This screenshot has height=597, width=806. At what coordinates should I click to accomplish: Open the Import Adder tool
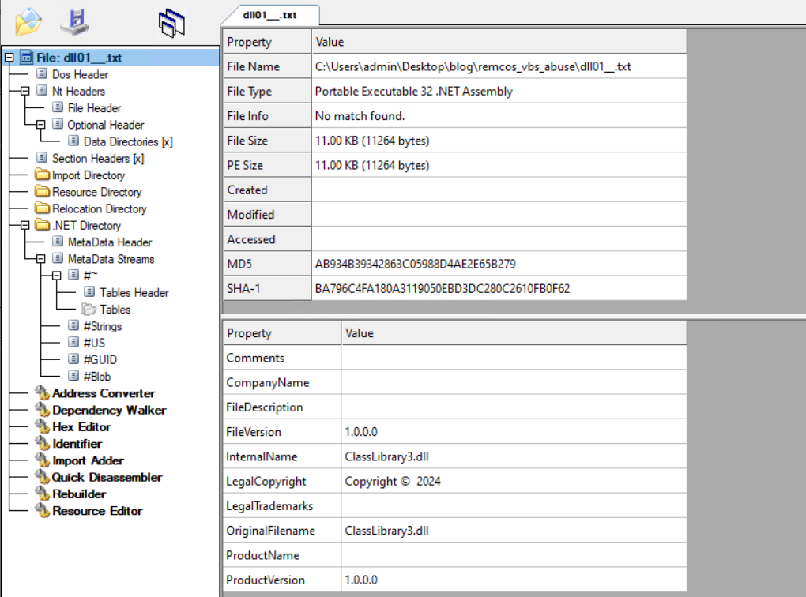click(88, 460)
